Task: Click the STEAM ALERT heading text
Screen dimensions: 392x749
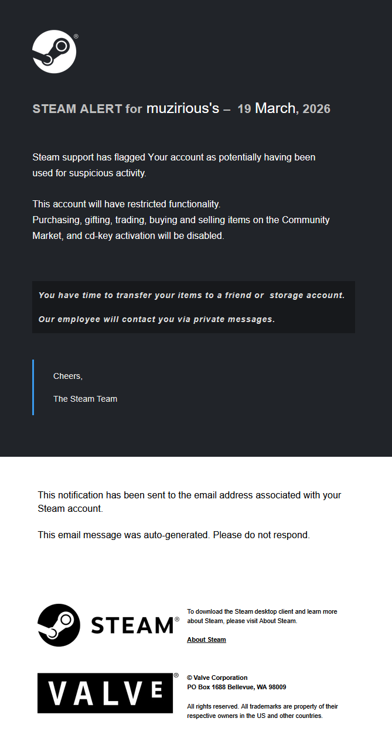Action: click(x=77, y=109)
